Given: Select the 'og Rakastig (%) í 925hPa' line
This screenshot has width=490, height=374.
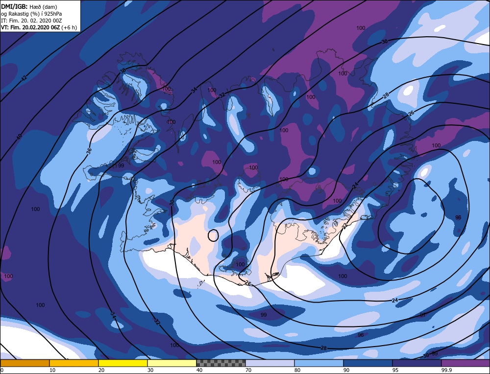Looking at the screenshot, I should pos(31,14).
